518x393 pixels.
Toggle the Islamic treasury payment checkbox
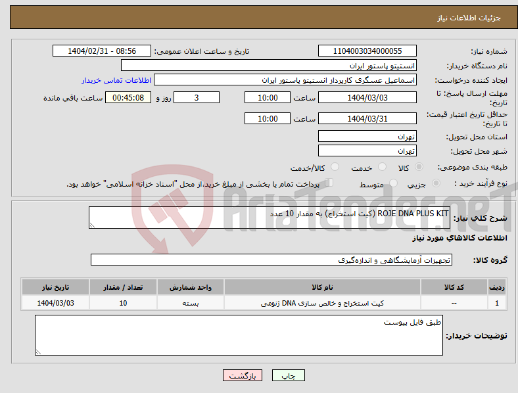329,182
